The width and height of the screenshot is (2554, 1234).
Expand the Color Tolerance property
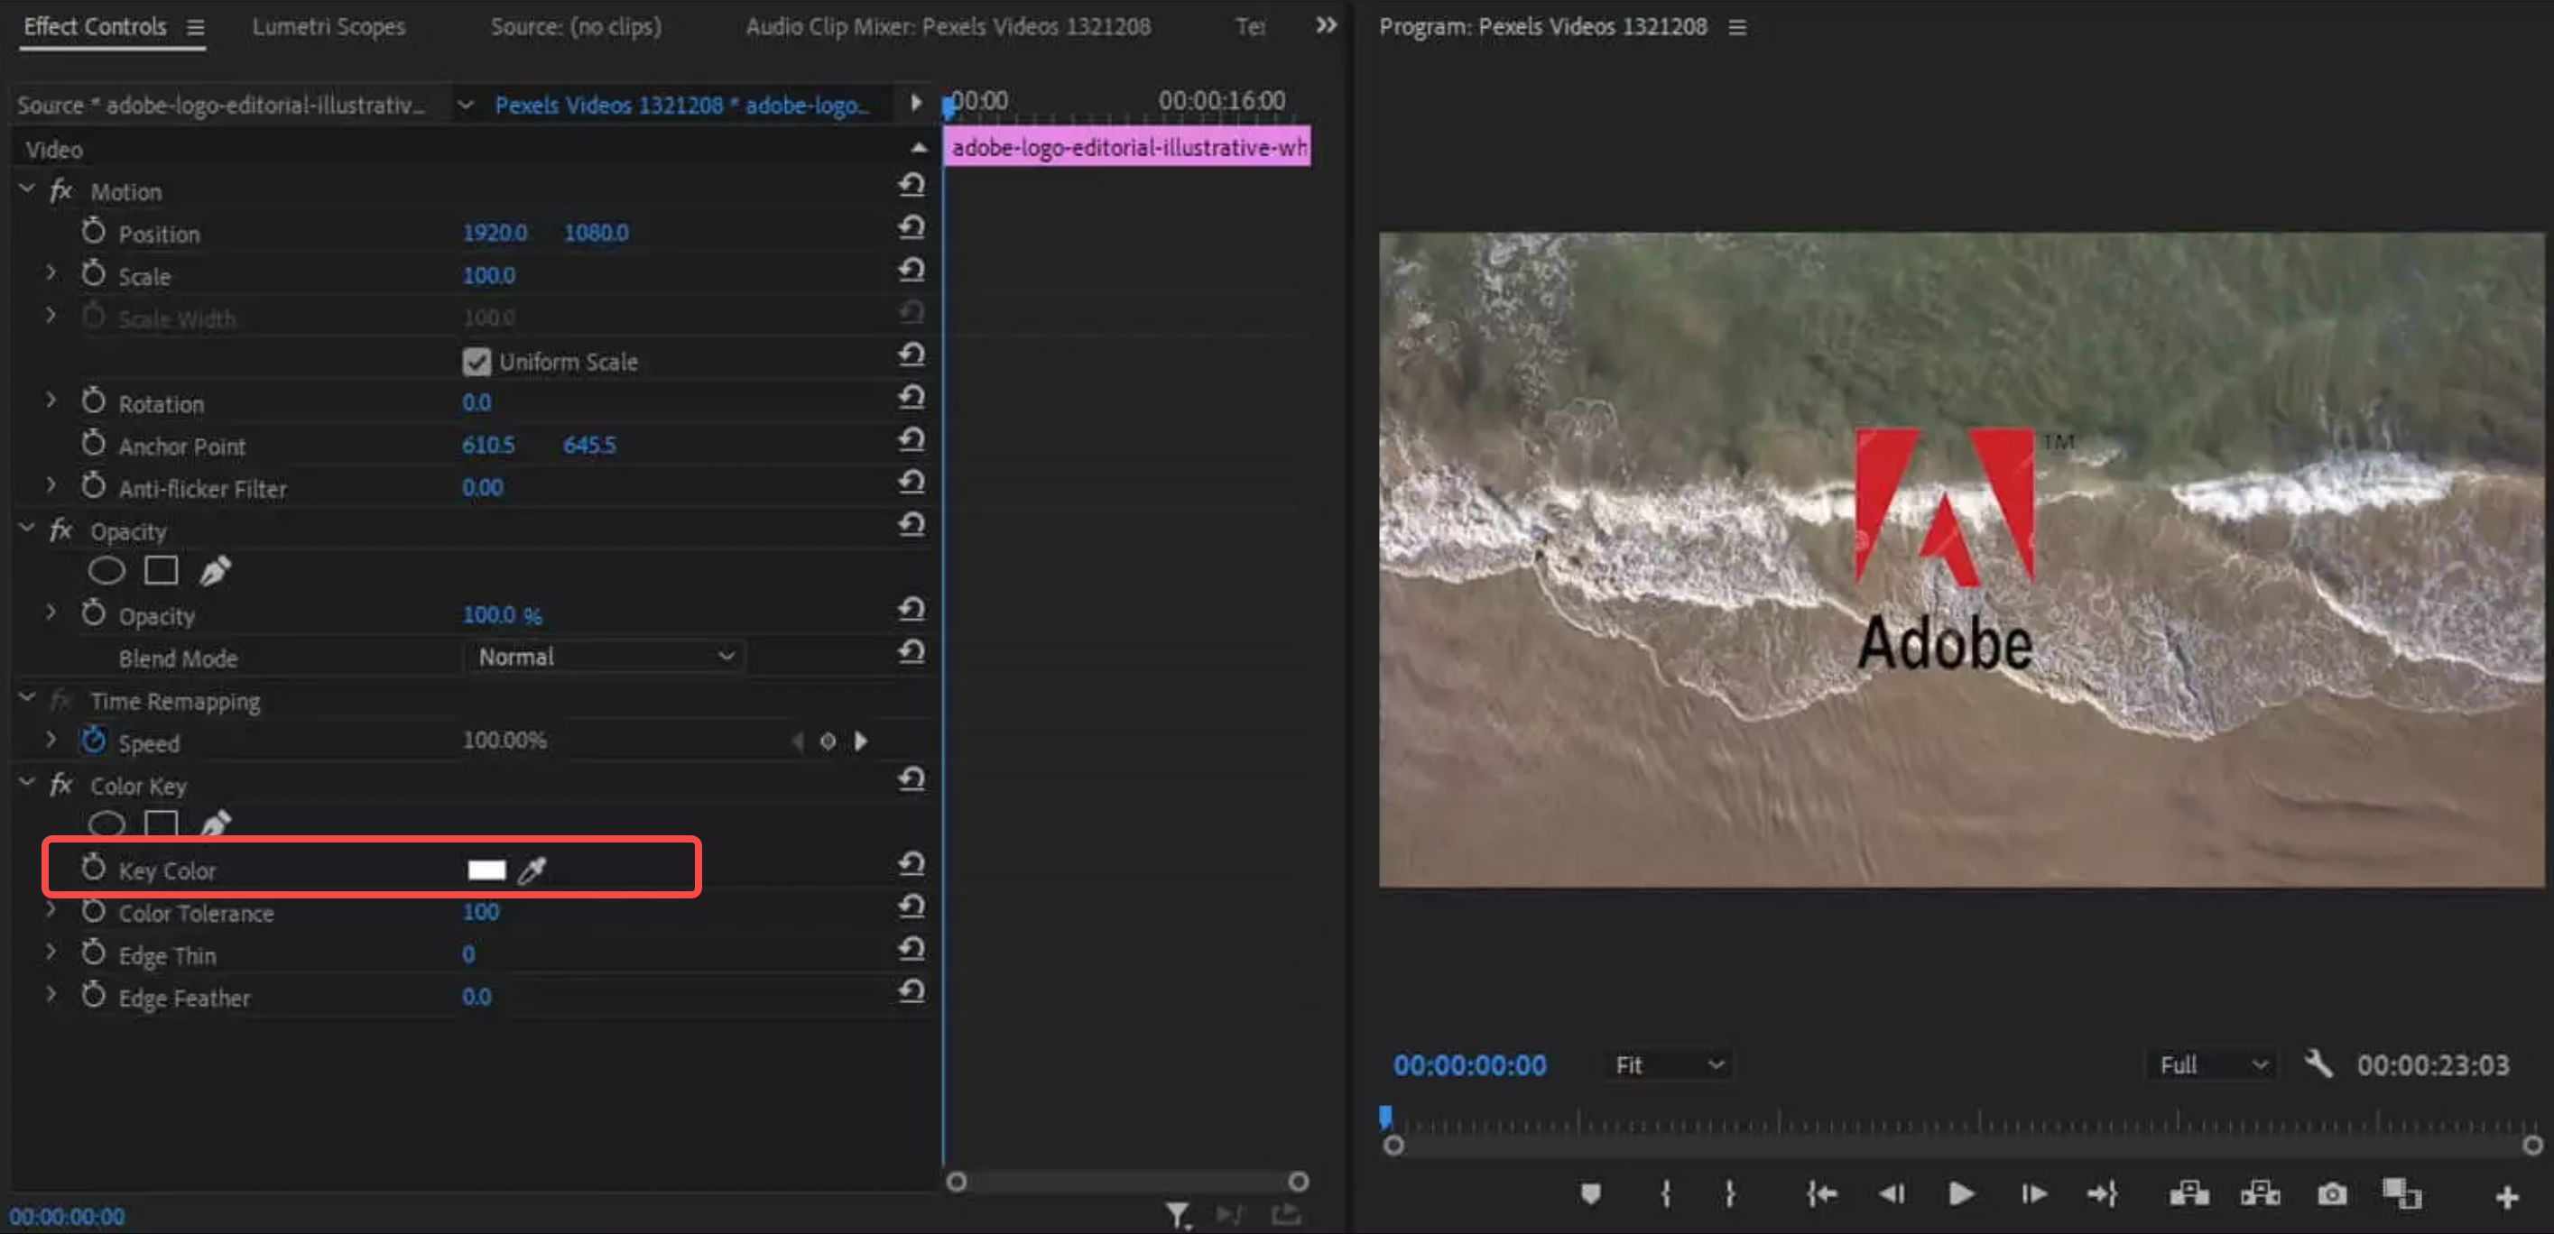pyautogui.click(x=51, y=910)
